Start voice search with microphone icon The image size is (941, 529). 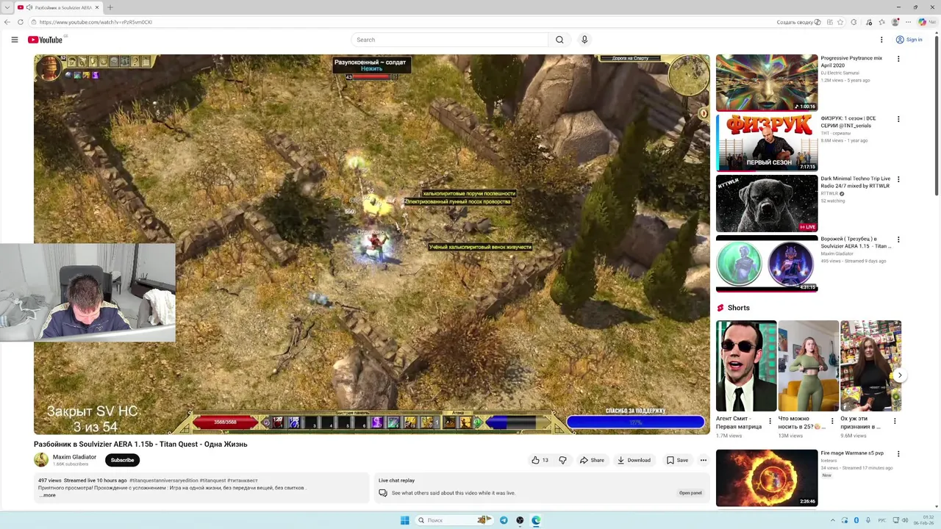(584, 40)
